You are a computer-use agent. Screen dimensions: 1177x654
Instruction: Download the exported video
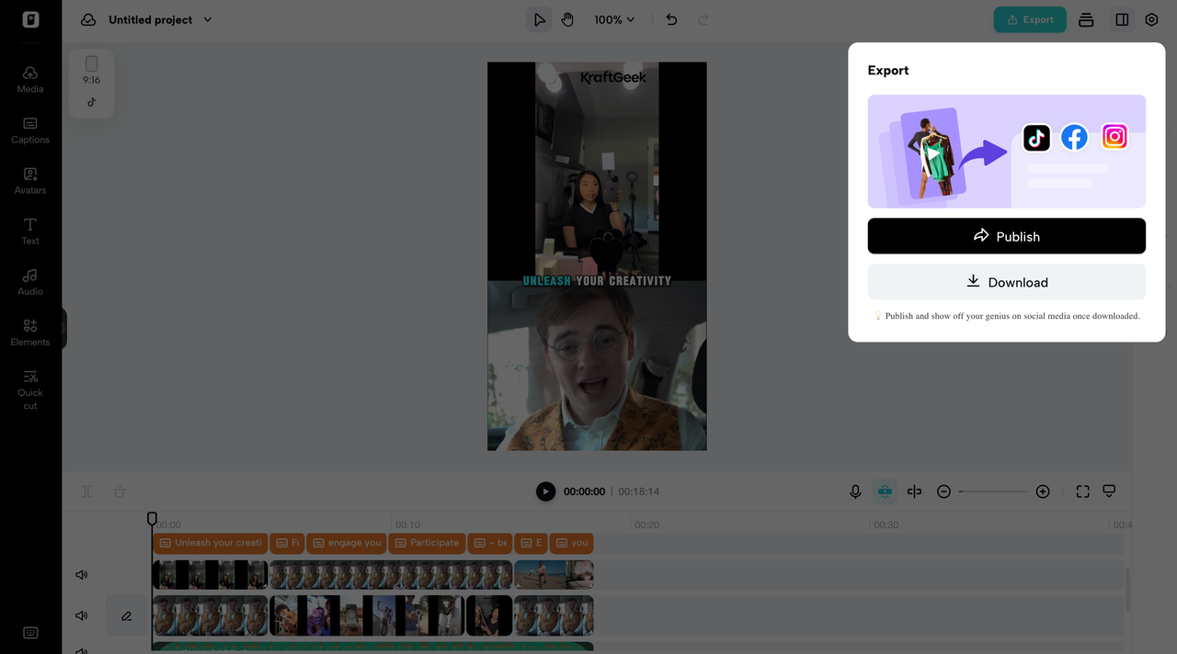point(1006,282)
